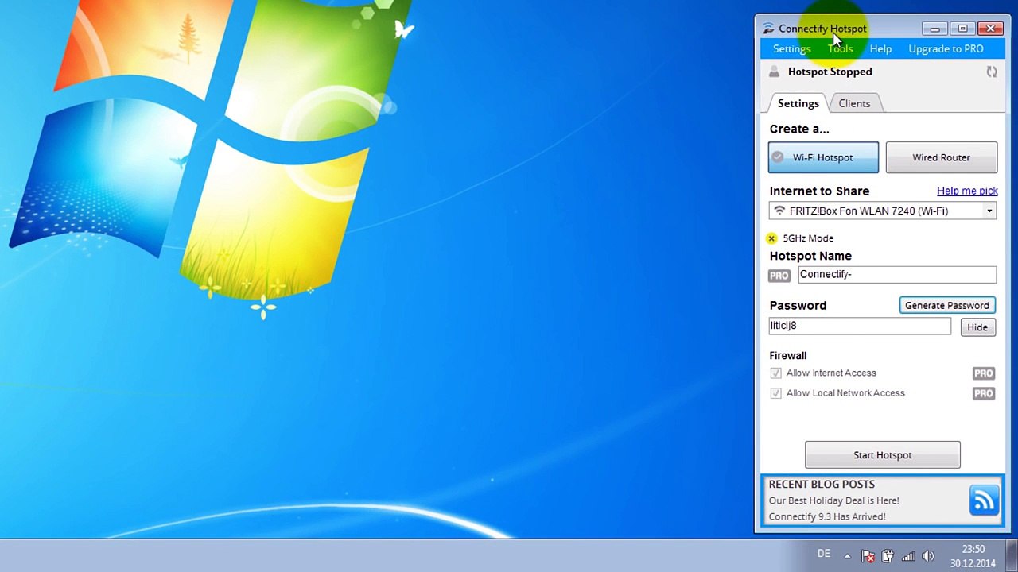The width and height of the screenshot is (1018, 572).
Task: Open the Tools menu
Action: (x=840, y=48)
